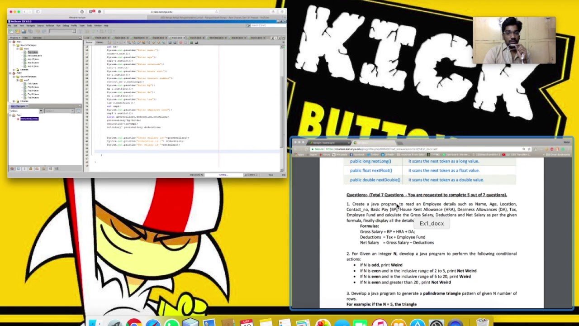Click the Navigator panel tab
Viewport: 579px width, 326px height.
(x=20, y=106)
